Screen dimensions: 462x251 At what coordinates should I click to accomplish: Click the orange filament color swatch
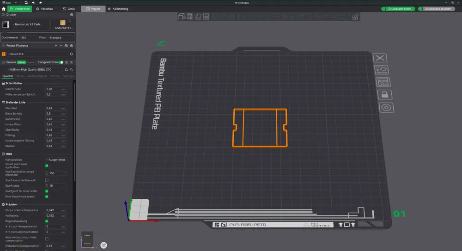click(4, 54)
